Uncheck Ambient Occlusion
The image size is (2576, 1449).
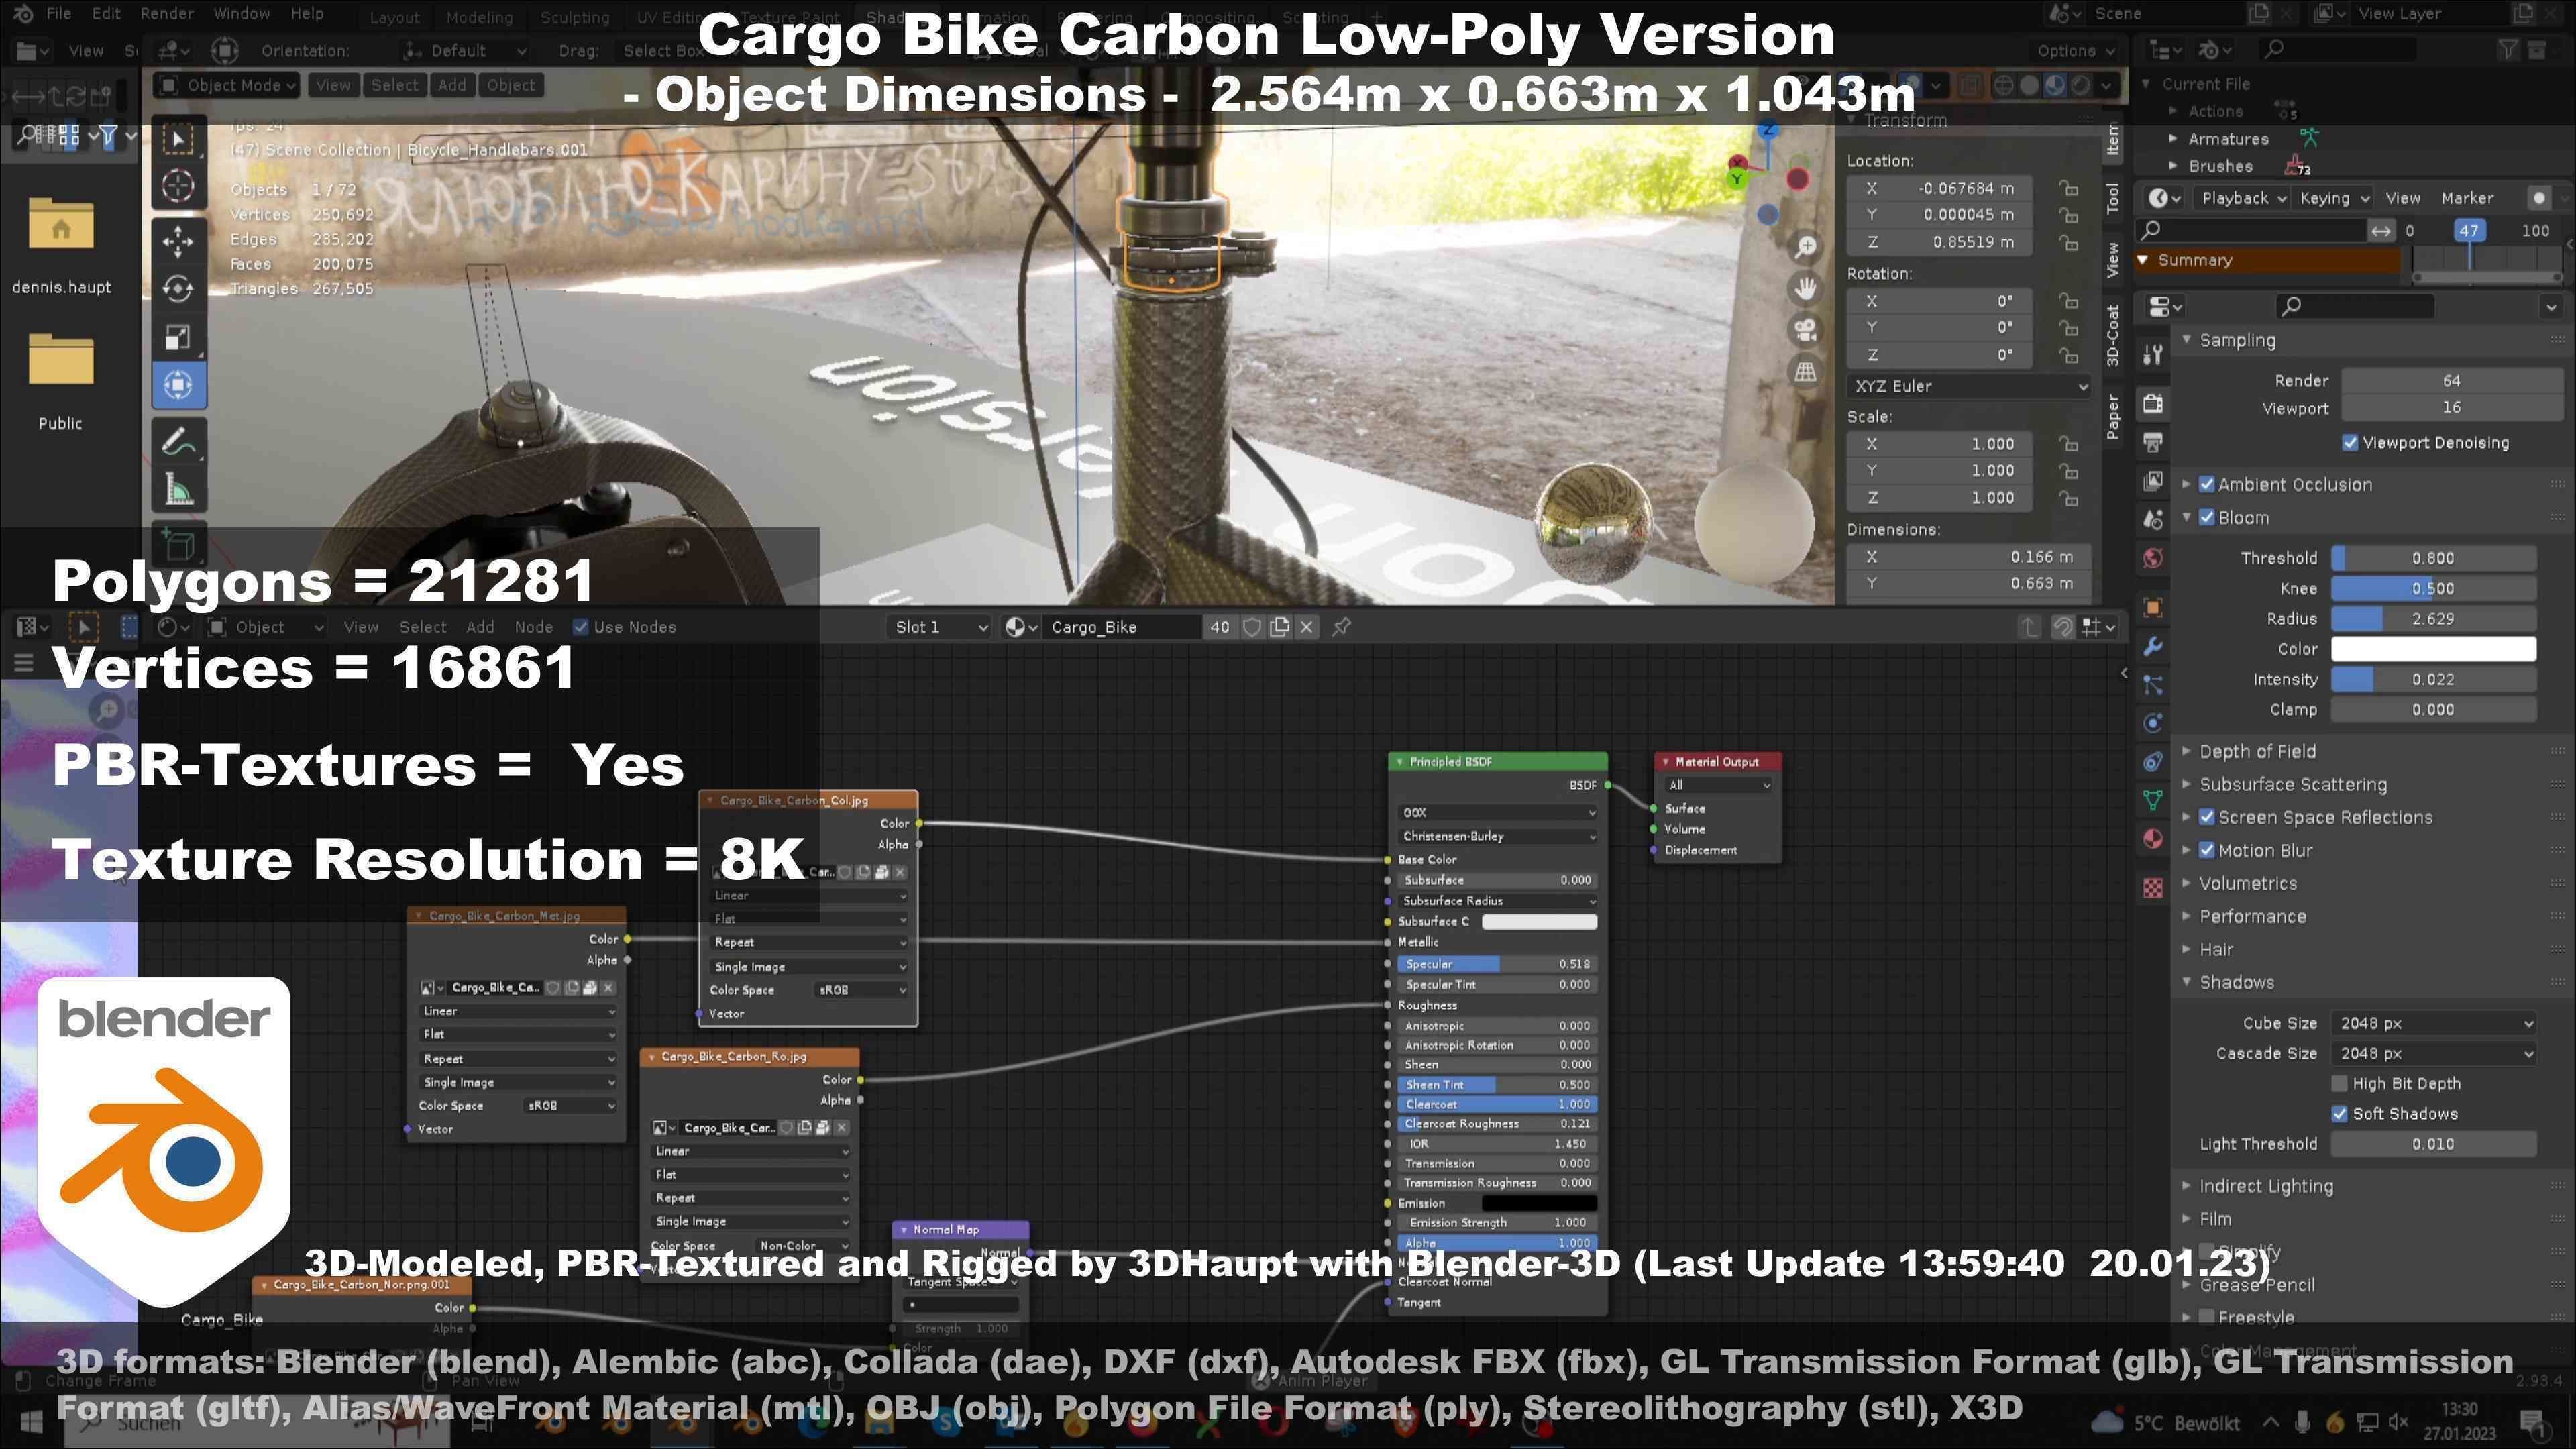[x=2207, y=484]
